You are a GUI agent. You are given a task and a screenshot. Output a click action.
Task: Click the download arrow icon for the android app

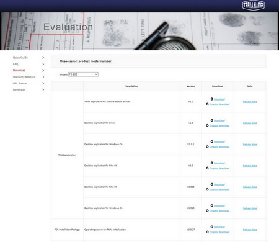(x=212, y=99)
